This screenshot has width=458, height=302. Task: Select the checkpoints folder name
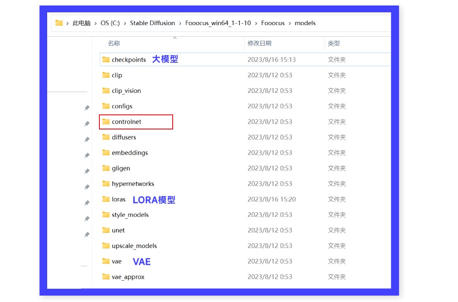pyautogui.click(x=129, y=59)
